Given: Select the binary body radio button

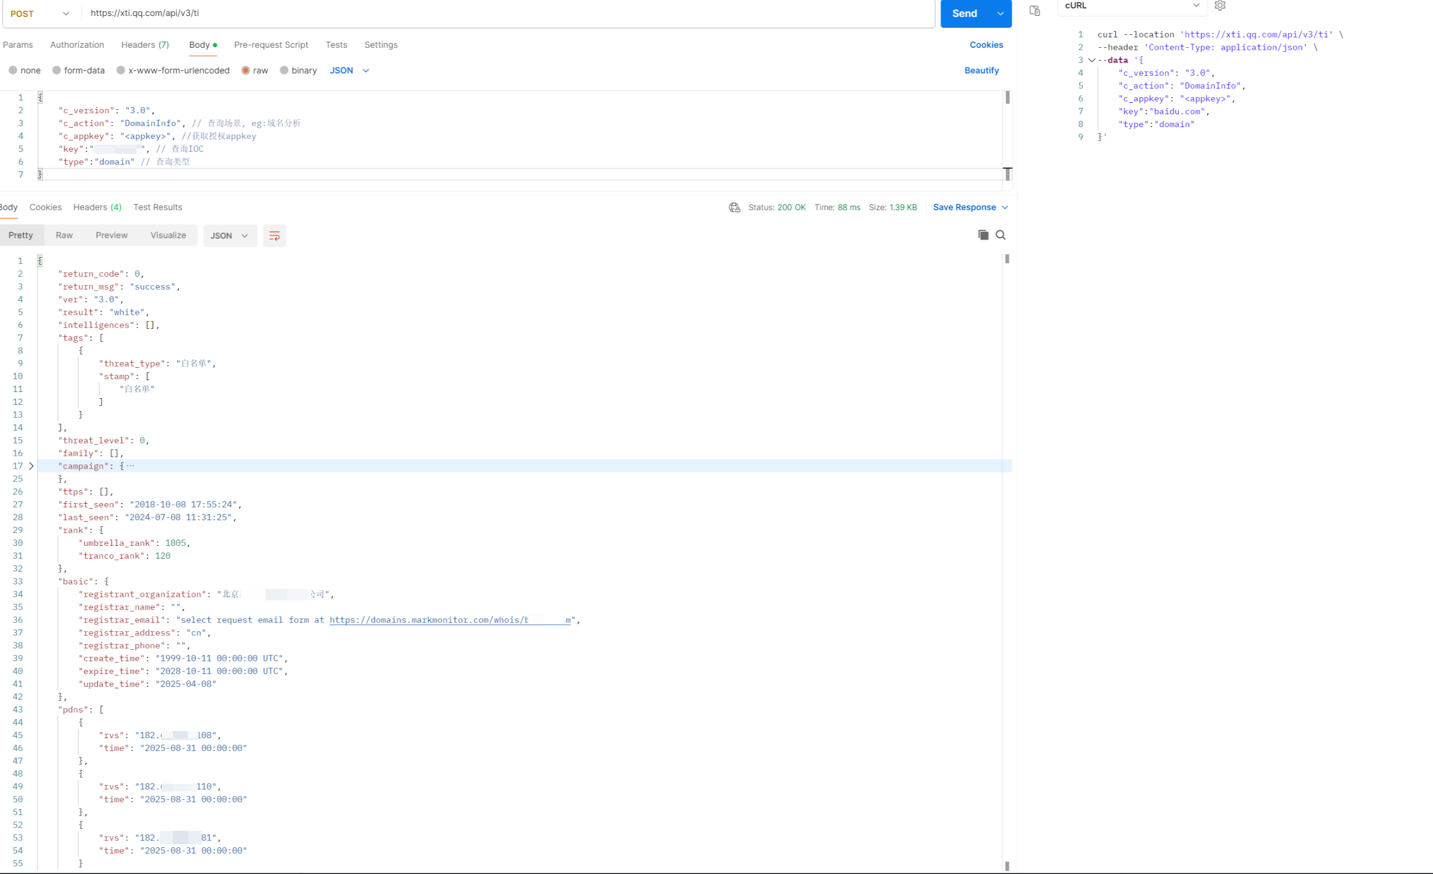Looking at the screenshot, I should click(x=284, y=70).
